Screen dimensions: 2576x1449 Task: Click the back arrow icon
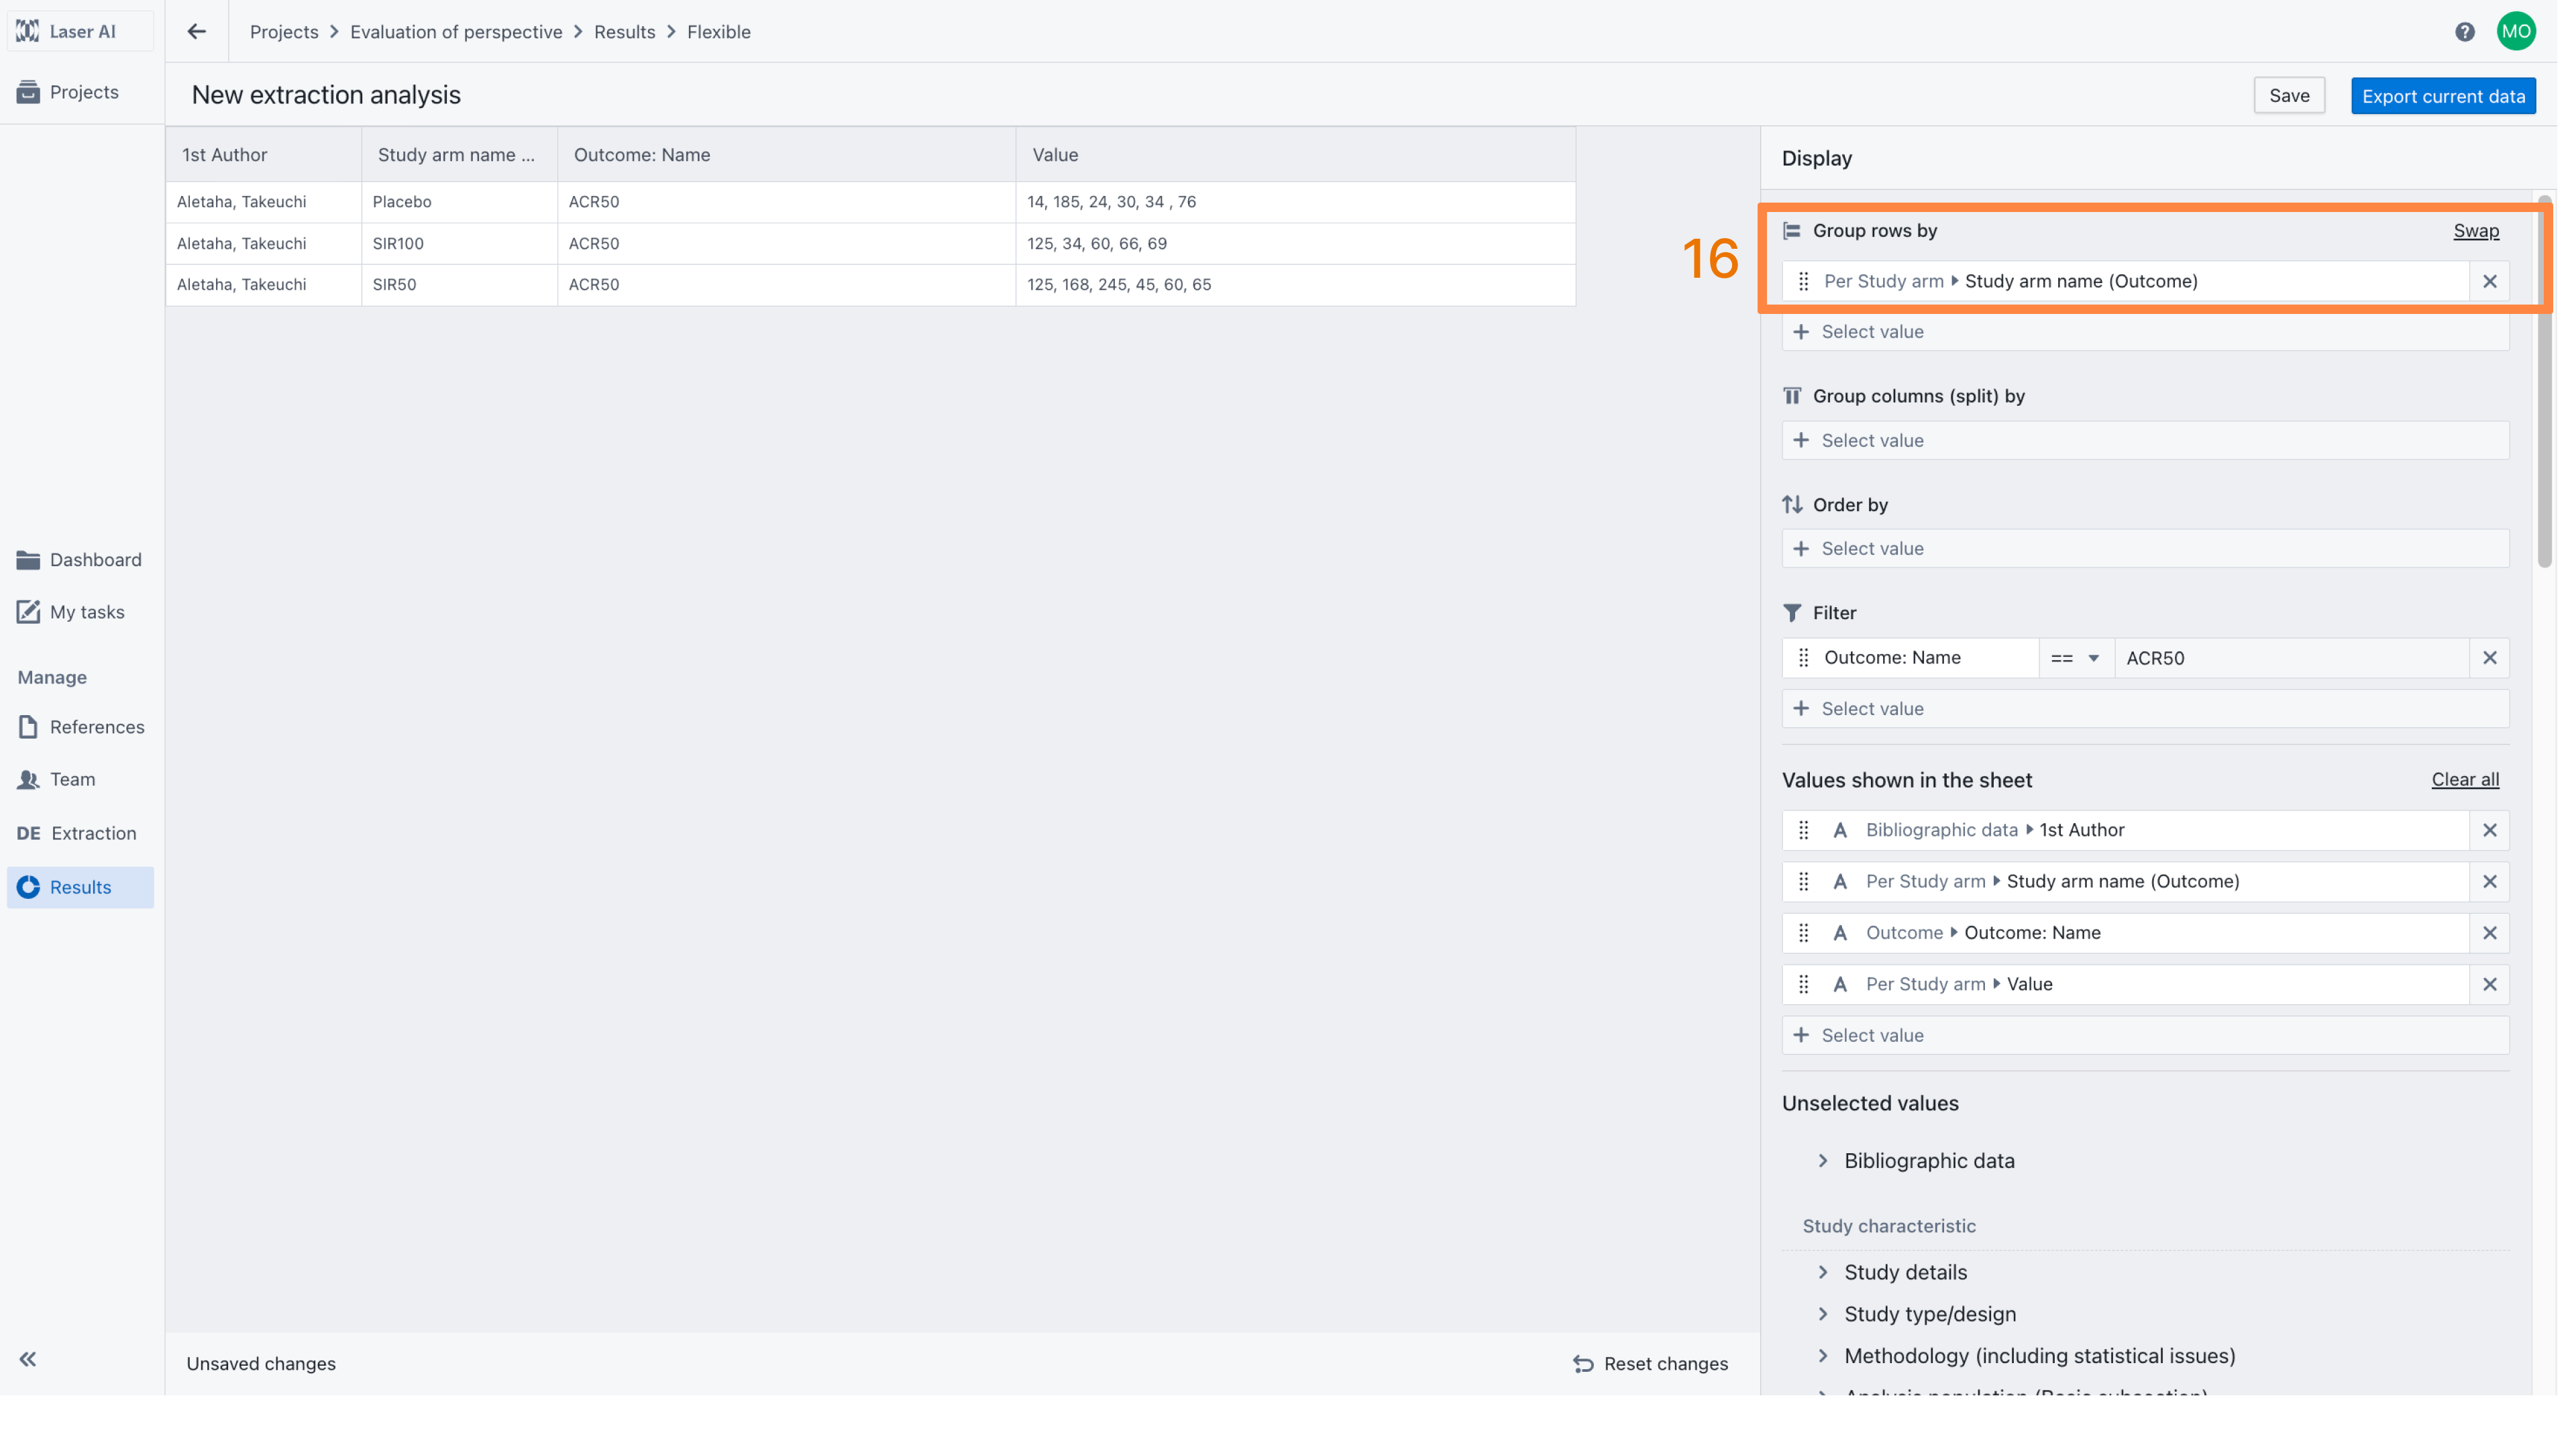coord(196,32)
